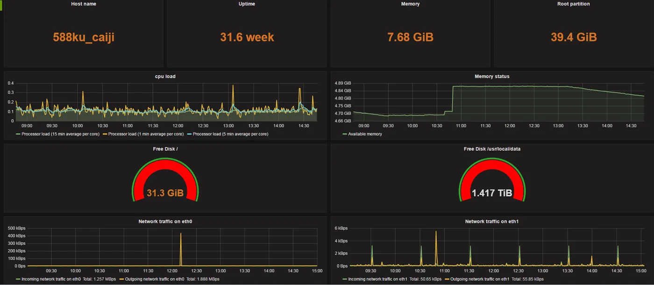Select the 588ku_caiji host name value
654x285 pixels.
pos(84,37)
